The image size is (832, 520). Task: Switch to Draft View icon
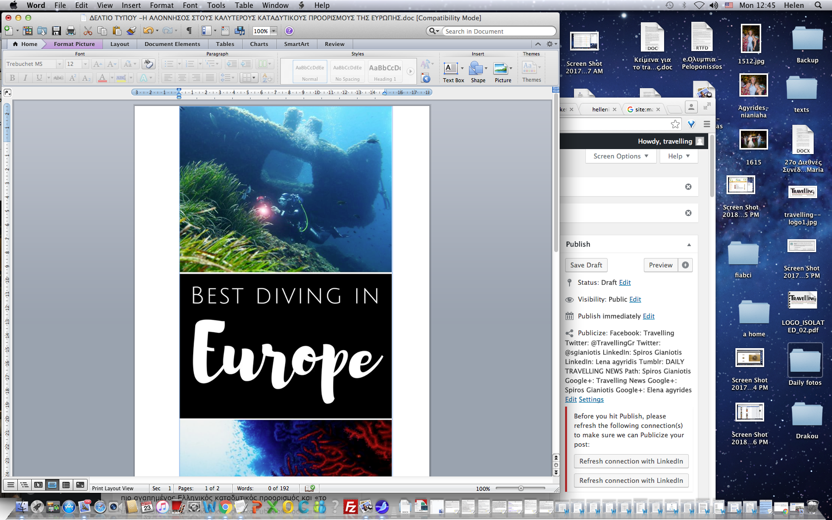(x=10, y=485)
